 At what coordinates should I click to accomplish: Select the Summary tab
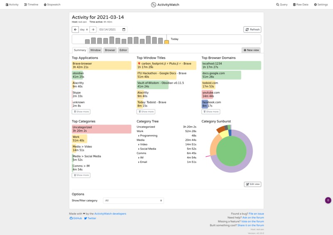tap(80, 50)
